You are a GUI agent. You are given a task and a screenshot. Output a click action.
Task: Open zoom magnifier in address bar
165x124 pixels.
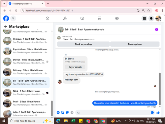(x=143, y=11)
